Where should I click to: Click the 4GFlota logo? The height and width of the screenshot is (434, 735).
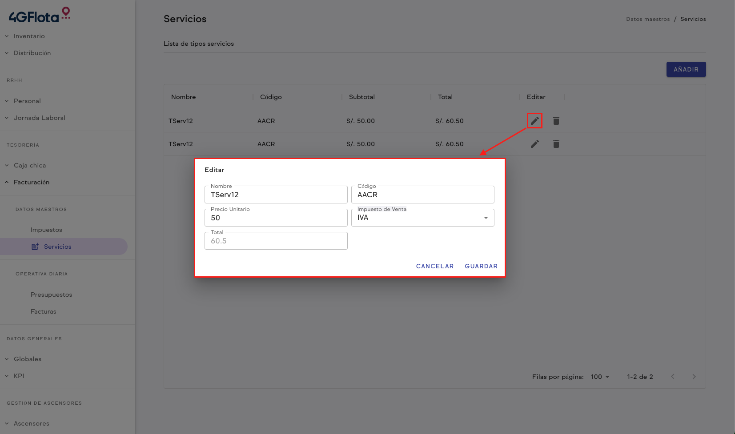40,16
